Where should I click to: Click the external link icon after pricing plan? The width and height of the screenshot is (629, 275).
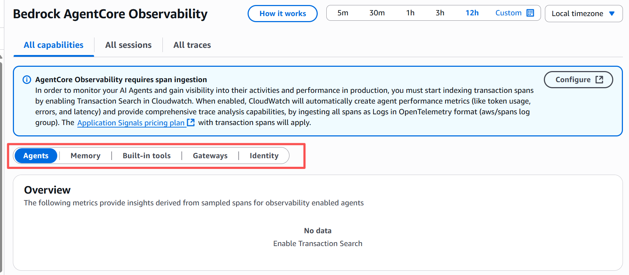pyautogui.click(x=191, y=122)
